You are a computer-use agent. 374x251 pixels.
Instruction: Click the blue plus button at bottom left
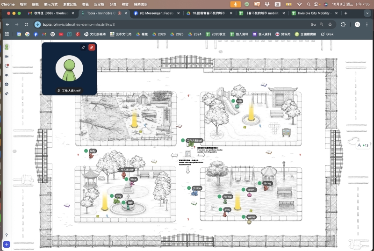[x=7, y=244]
